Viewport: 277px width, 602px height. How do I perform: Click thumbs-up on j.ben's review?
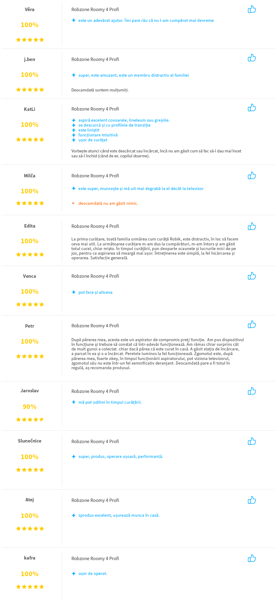click(x=252, y=58)
